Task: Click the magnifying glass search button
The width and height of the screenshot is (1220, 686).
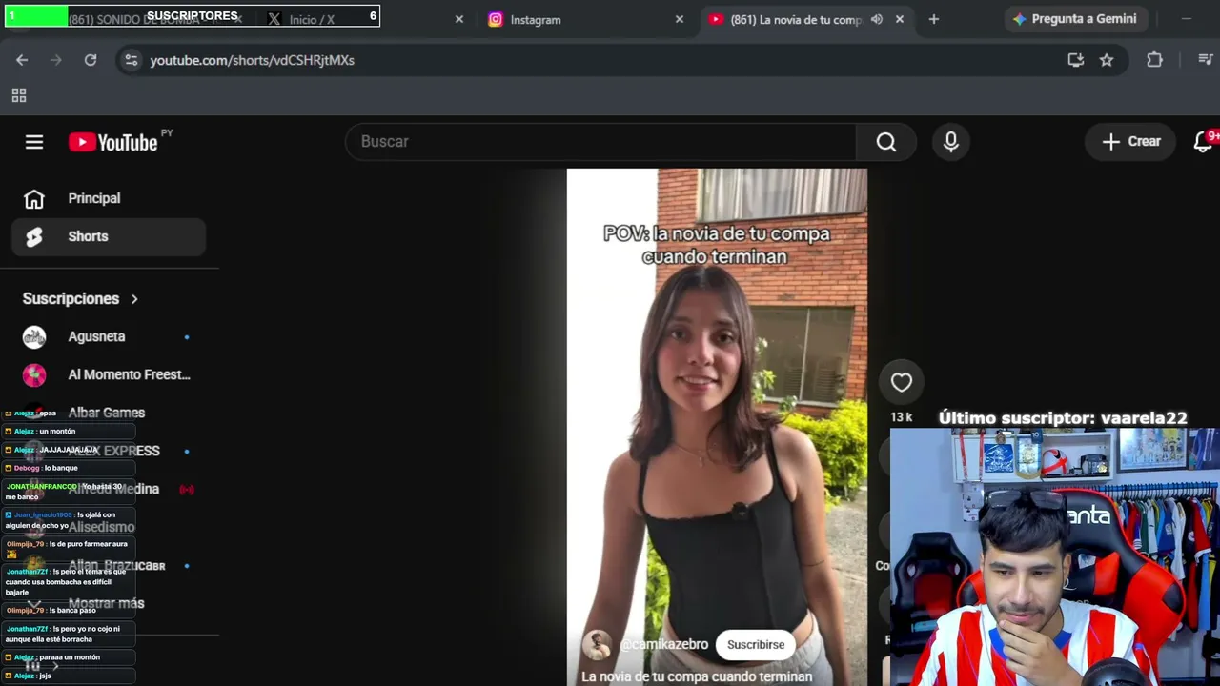Action: (x=886, y=142)
